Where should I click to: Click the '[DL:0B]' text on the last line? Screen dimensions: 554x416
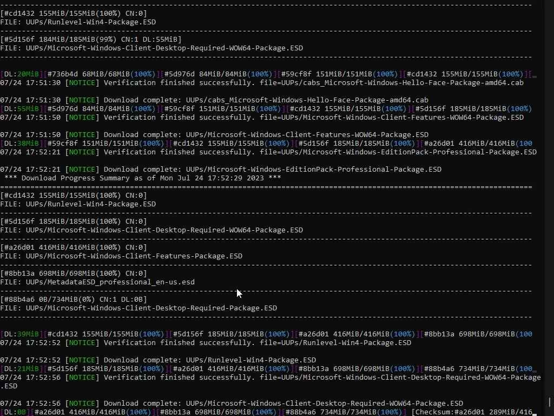(15, 412)
